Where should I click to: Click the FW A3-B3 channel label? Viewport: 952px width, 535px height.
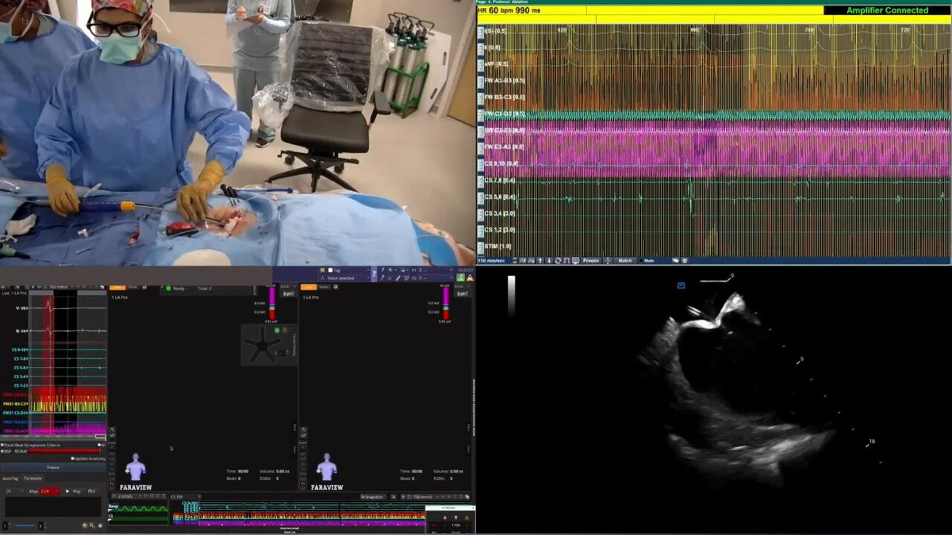[x=505, y=80]
